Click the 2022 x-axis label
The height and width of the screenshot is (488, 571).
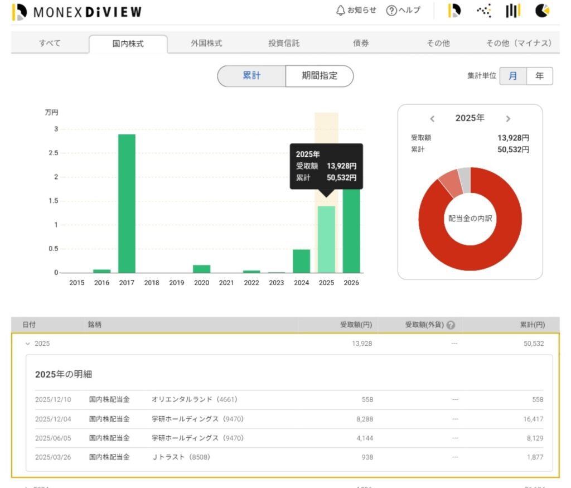[251, 283]
